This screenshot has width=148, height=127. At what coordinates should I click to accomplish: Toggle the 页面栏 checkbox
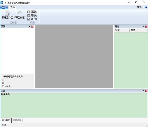tap(29, 12)
